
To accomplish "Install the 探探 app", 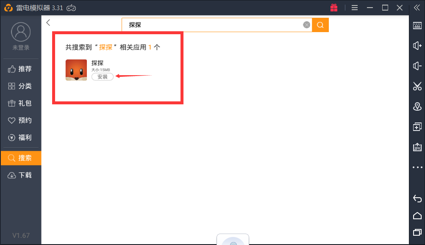I will (x=102, y=76).
